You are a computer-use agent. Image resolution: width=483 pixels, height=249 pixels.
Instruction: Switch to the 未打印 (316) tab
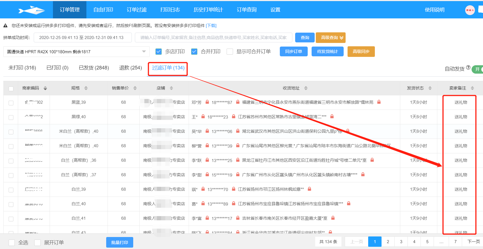tap(22, 68)
